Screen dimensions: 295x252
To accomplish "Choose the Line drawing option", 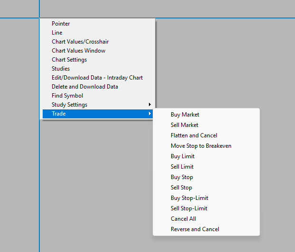I will (x=57, y=33).
